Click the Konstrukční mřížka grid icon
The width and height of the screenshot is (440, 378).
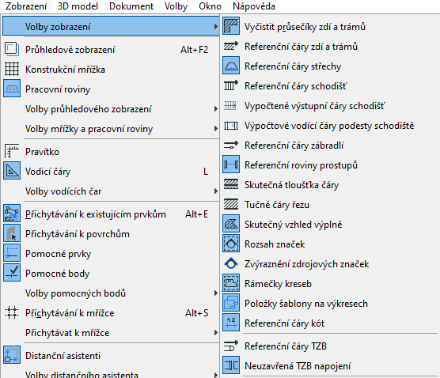12,70
